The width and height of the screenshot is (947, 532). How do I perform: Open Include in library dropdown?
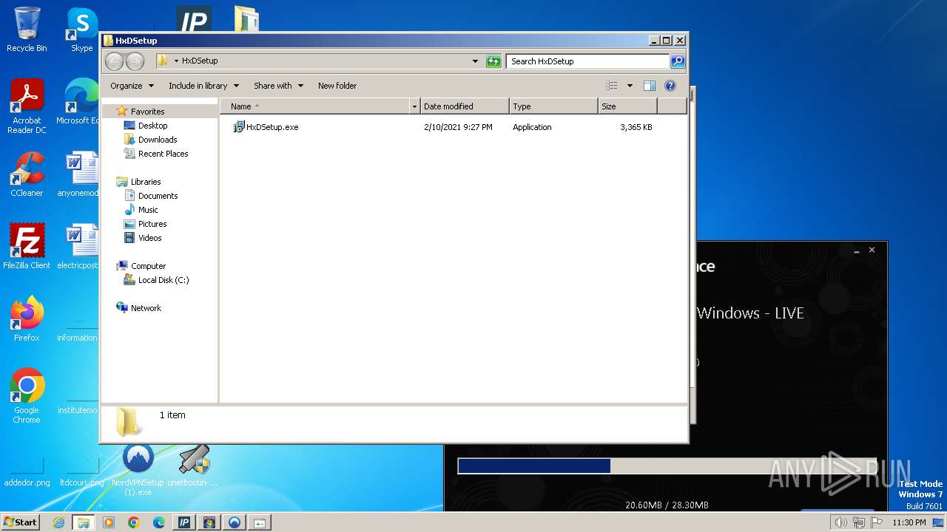click(x=203, y=86)
